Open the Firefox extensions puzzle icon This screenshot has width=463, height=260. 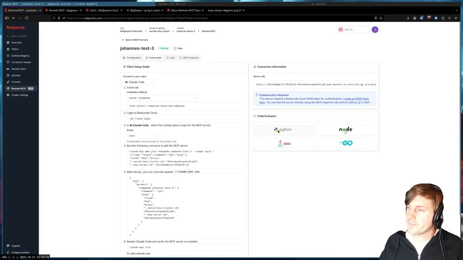442,18
